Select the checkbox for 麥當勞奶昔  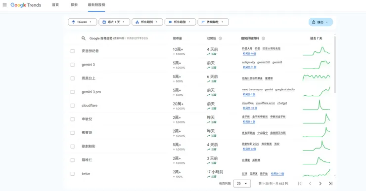(x=73, y=51)
